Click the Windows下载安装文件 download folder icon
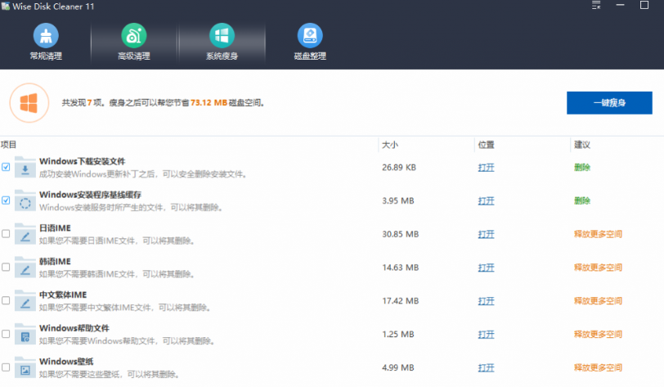 [25, 168]
